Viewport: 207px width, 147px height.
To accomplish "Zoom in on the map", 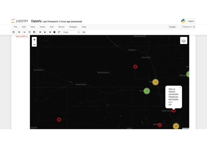I will 34,40.
